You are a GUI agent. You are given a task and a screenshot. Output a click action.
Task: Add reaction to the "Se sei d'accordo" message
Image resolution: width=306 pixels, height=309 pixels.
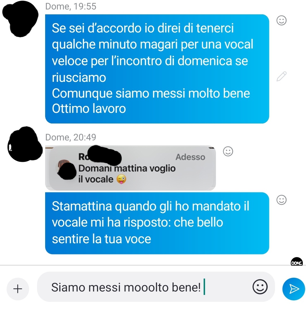tap(281, 20)
